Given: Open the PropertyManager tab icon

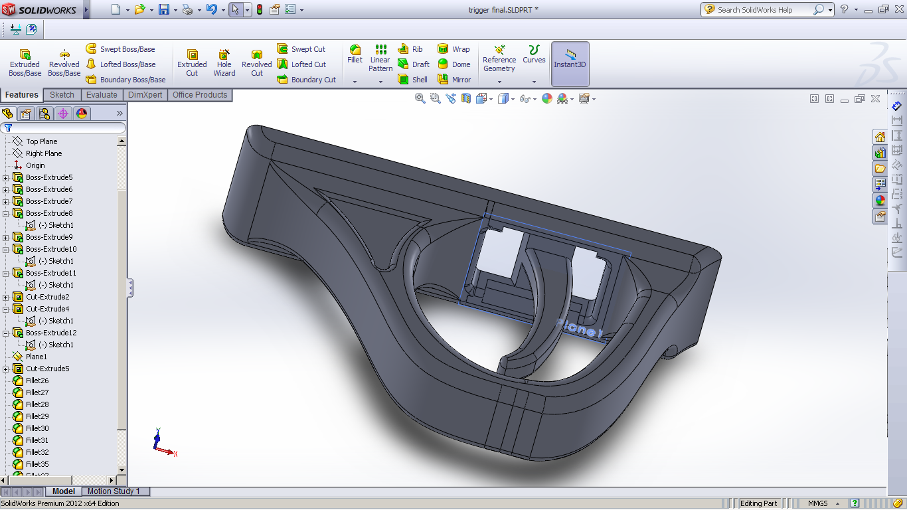Looking at the screenshot, I should pos(26,114).
